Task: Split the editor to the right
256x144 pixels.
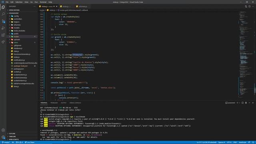Action: point(250,6)
